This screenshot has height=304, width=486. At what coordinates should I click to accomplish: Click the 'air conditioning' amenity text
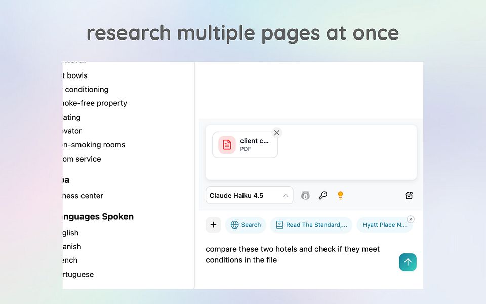click(86, 90)
